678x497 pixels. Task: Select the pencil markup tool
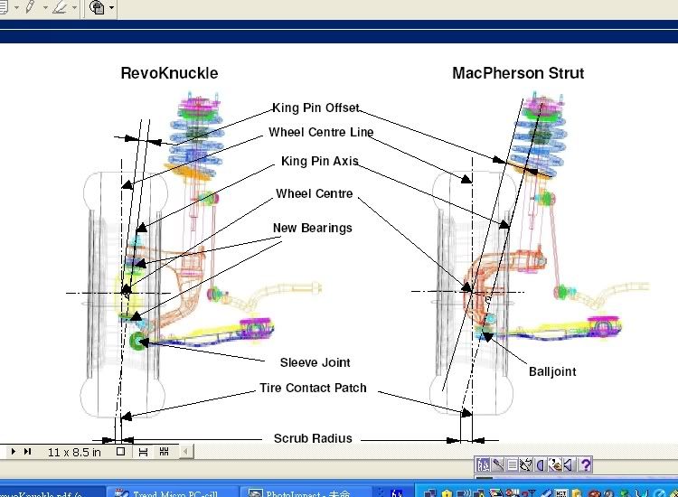(x=30, y=7)
